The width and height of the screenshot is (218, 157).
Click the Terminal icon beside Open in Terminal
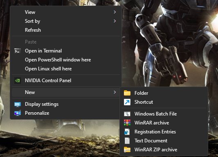[18, 51]
